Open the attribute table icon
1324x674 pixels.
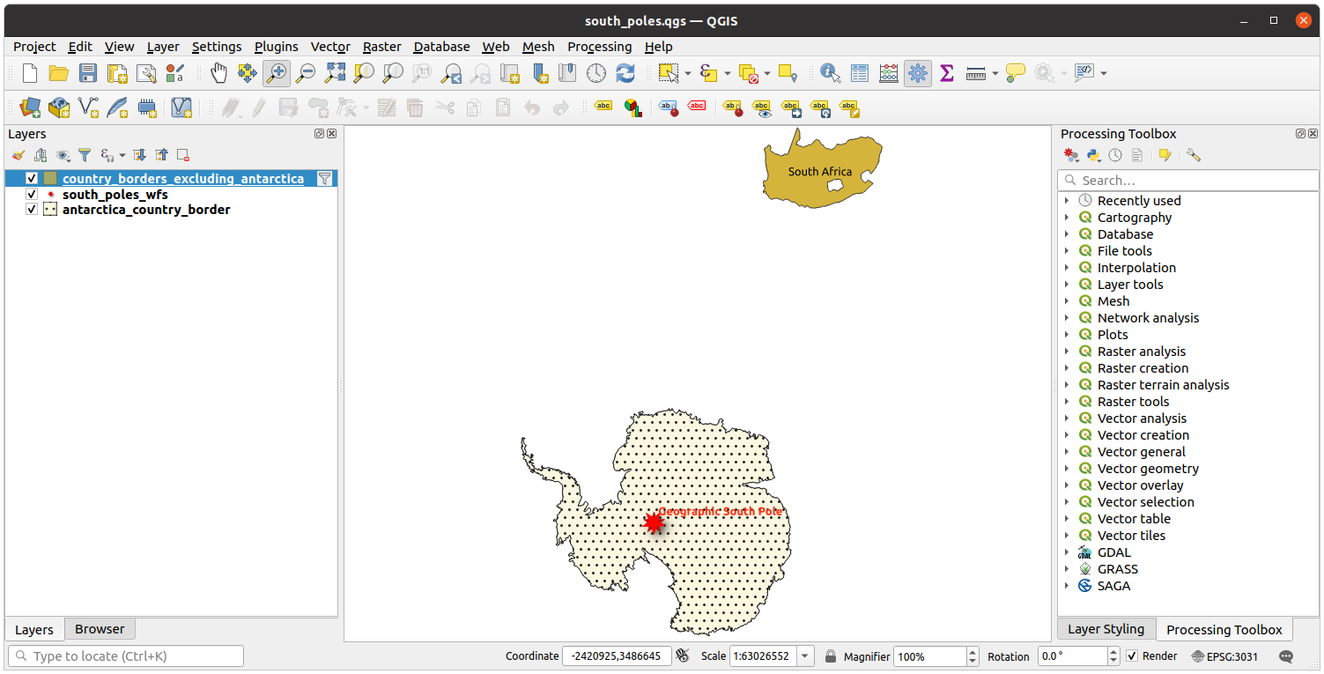[860, 73]
